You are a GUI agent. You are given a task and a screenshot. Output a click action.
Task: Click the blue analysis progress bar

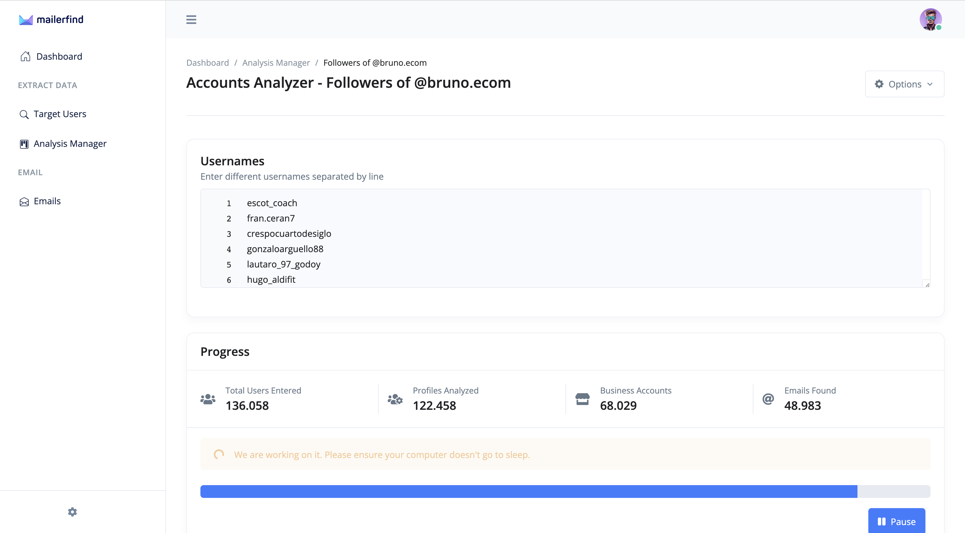coord(528,491)
